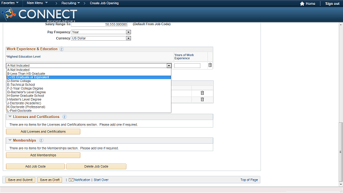
Task: Click the Start Over link
Action: coord(101,180)
